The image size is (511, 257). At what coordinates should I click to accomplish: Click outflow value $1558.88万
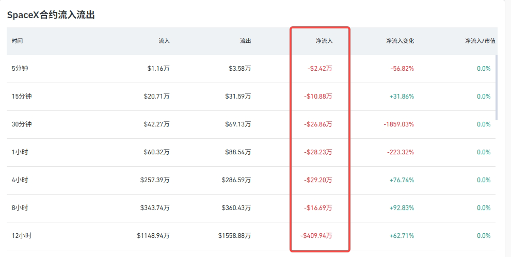(235, 235)
